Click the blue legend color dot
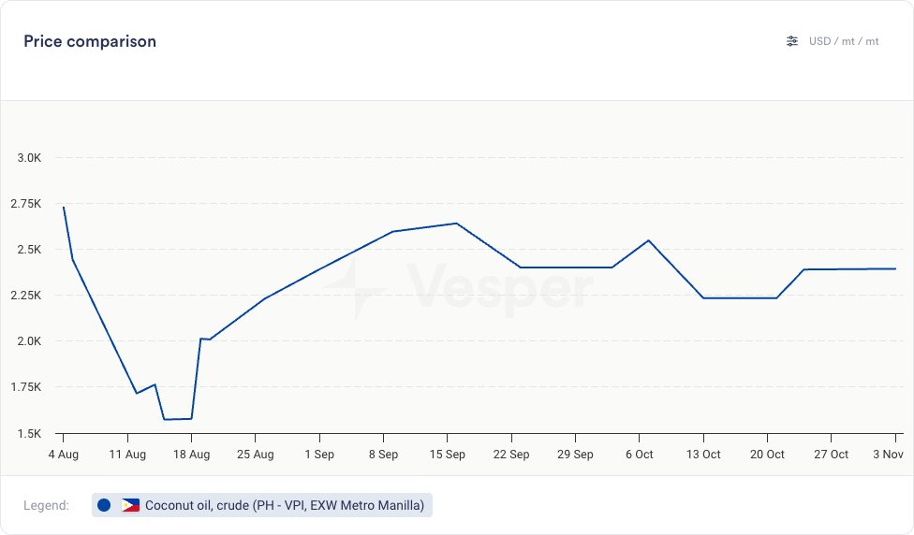This screenshot has height=535, width=914. pyautogui.click(x=104, y=505)
